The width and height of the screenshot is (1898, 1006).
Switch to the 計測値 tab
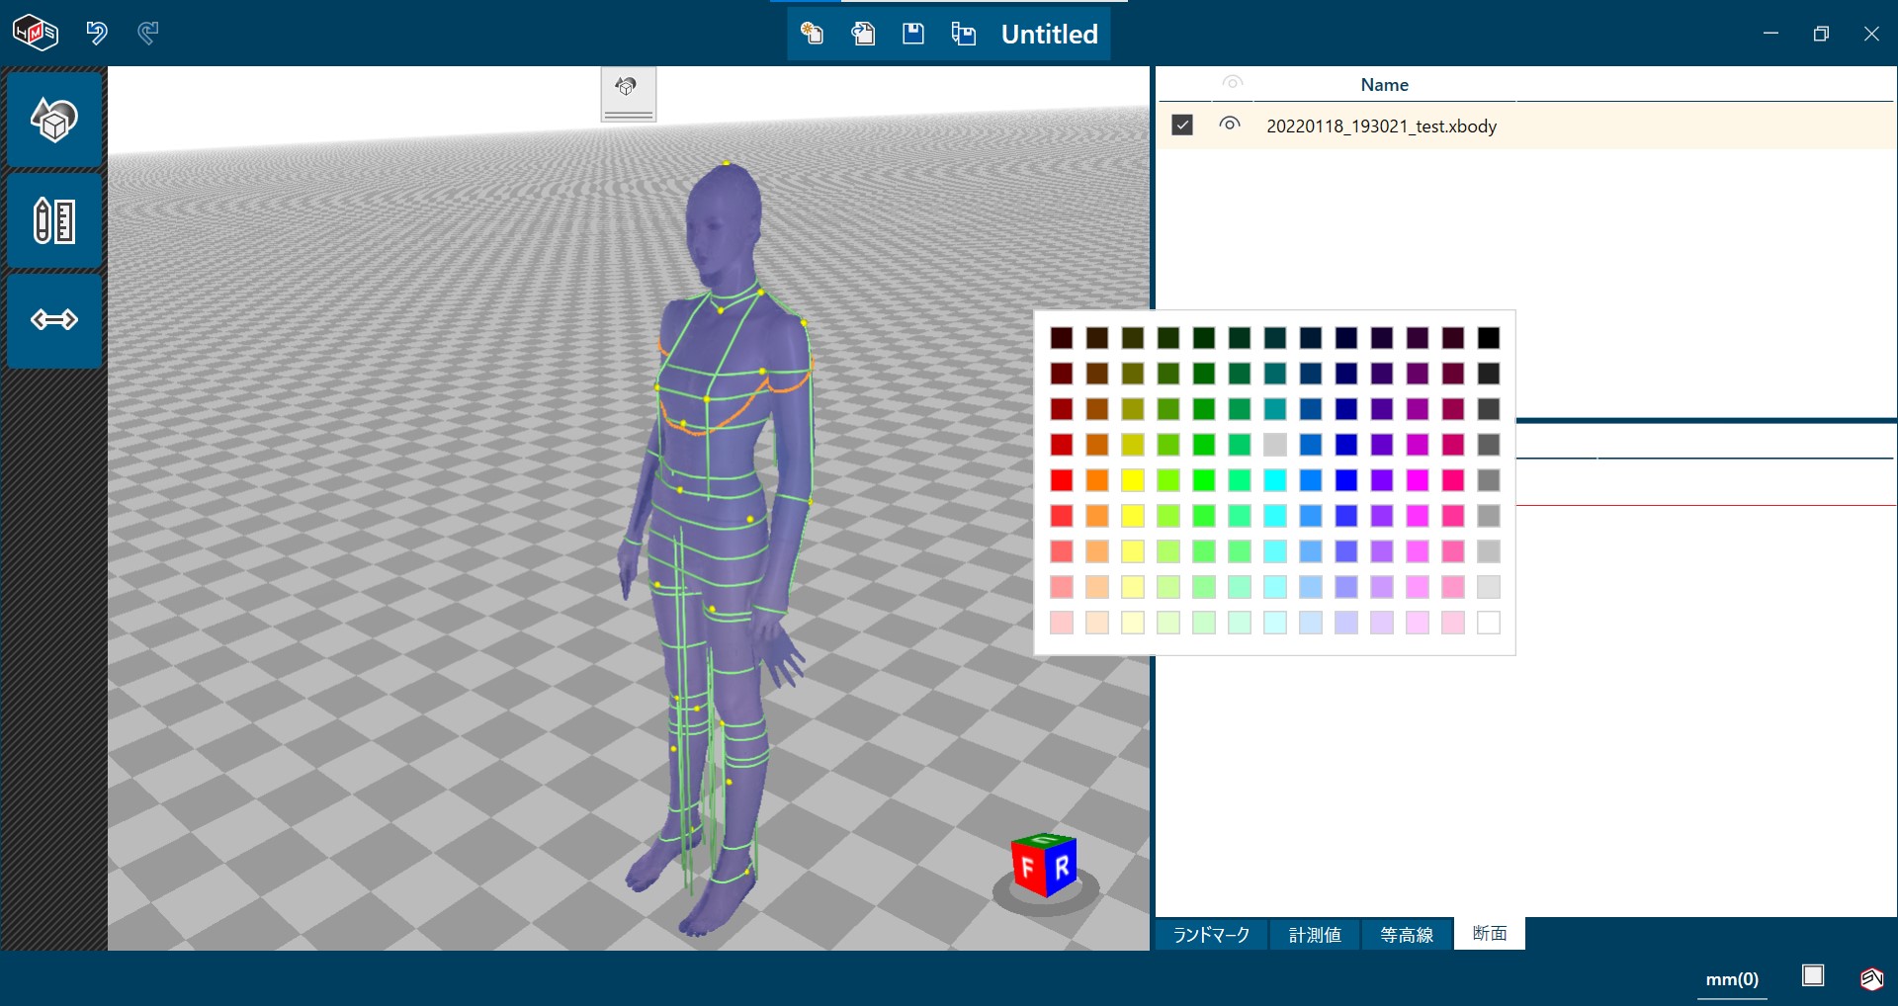point(1315,935)
